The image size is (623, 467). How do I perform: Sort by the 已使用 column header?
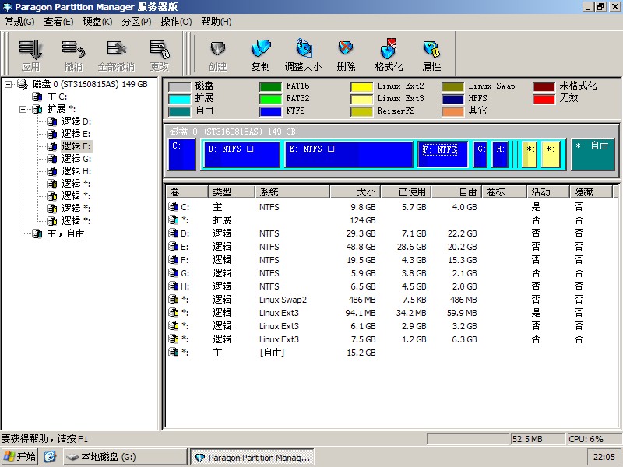click(406, 192)
